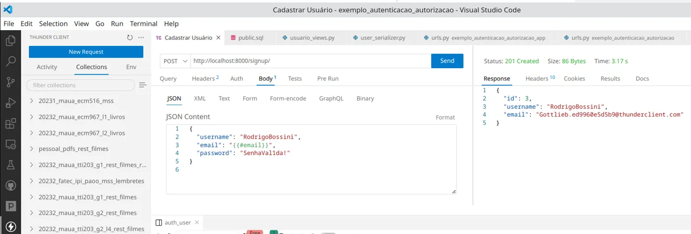
Task: Refresh the Thunder Client sidebar
Action: [130, 38]
